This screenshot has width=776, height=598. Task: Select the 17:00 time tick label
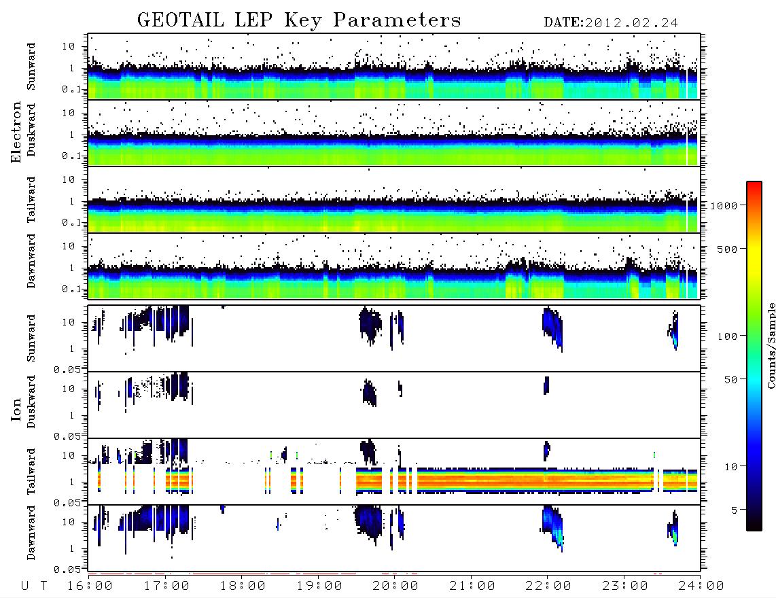tap(166, 586)
